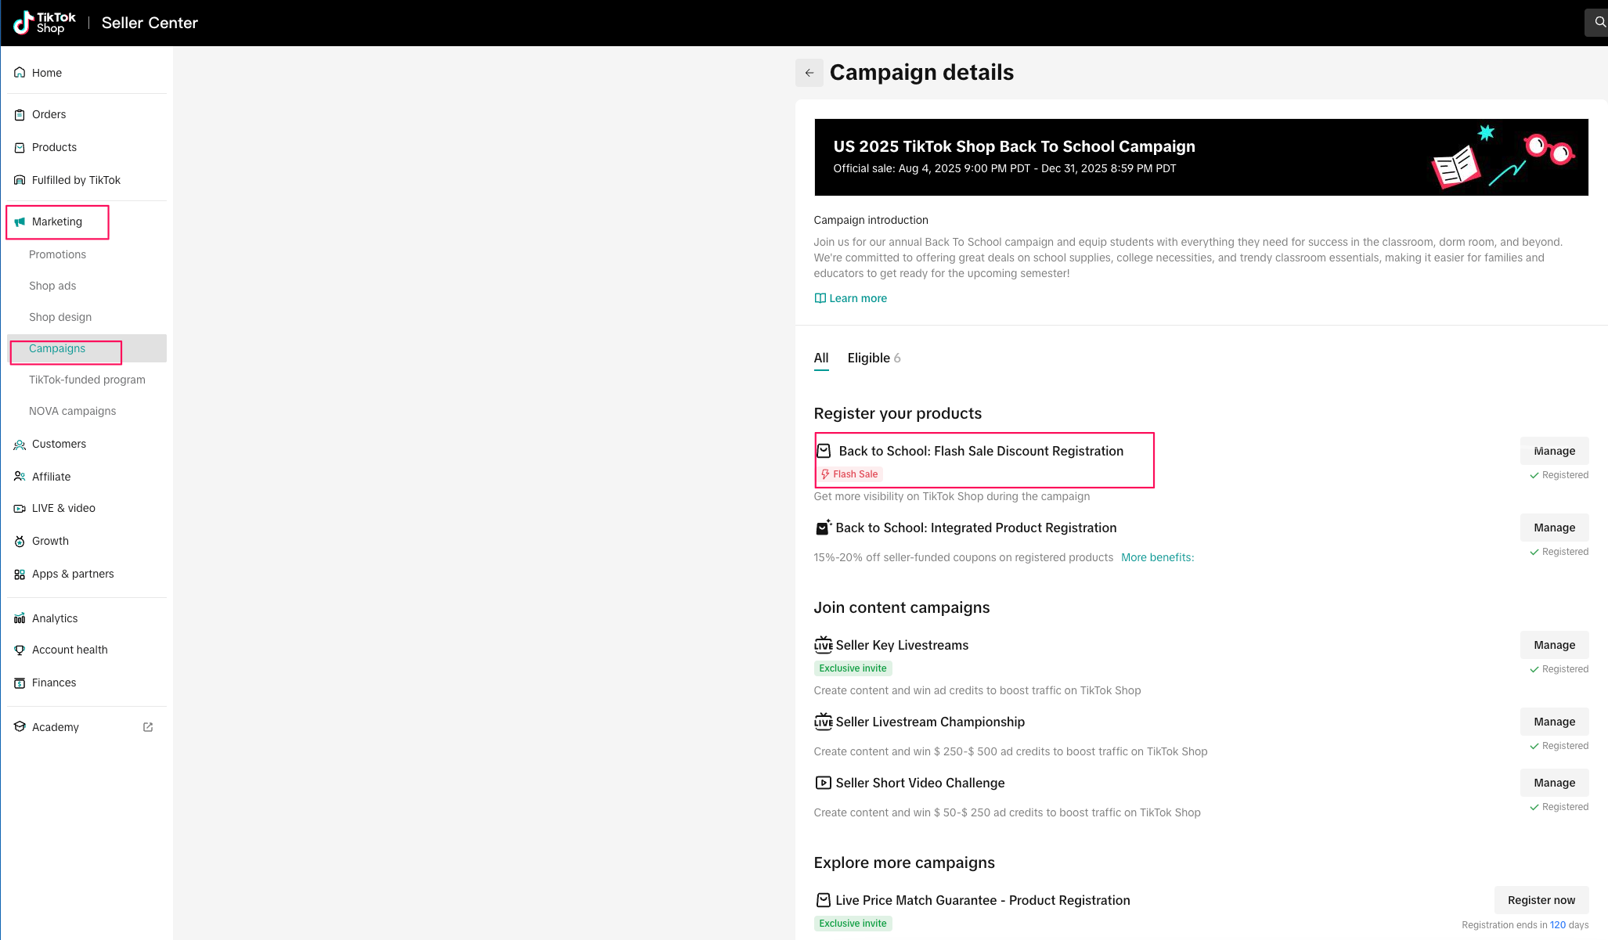
Task: Collapse the Marketing sidebar section
Action: 56,221
